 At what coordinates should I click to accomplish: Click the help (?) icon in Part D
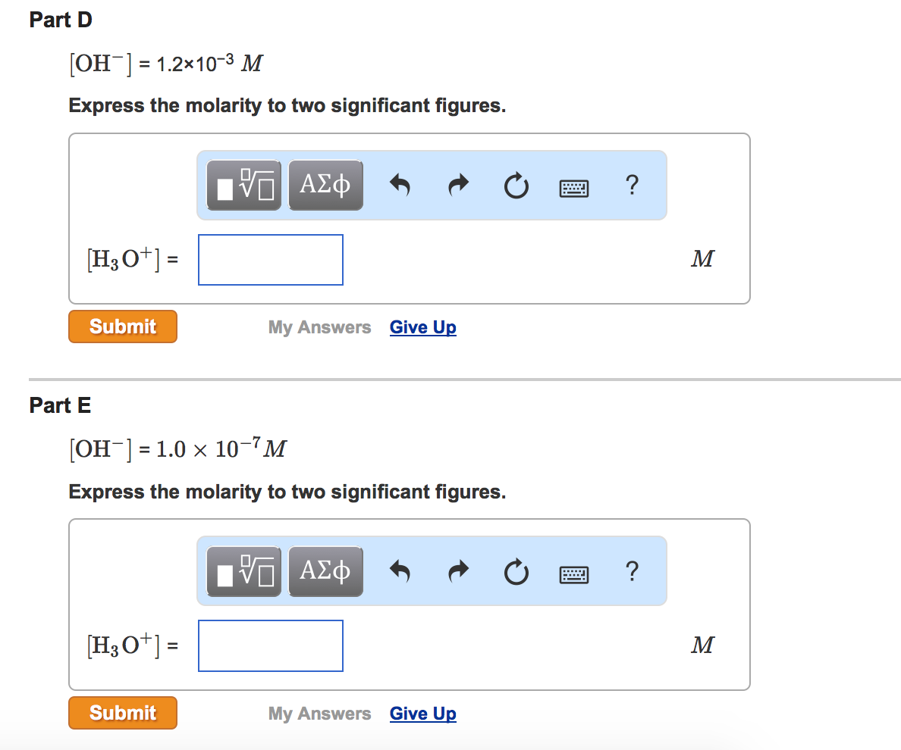(x=632, y=185)
